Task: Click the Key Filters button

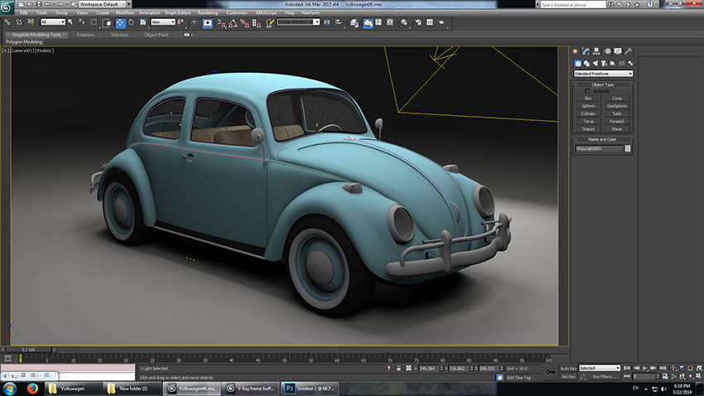Action: 604,377
